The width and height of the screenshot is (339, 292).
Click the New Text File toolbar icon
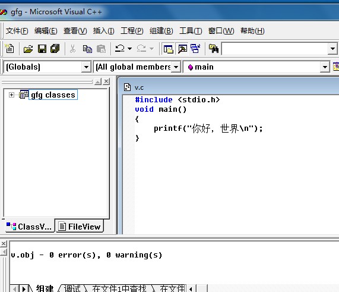[x=9, y=49]
